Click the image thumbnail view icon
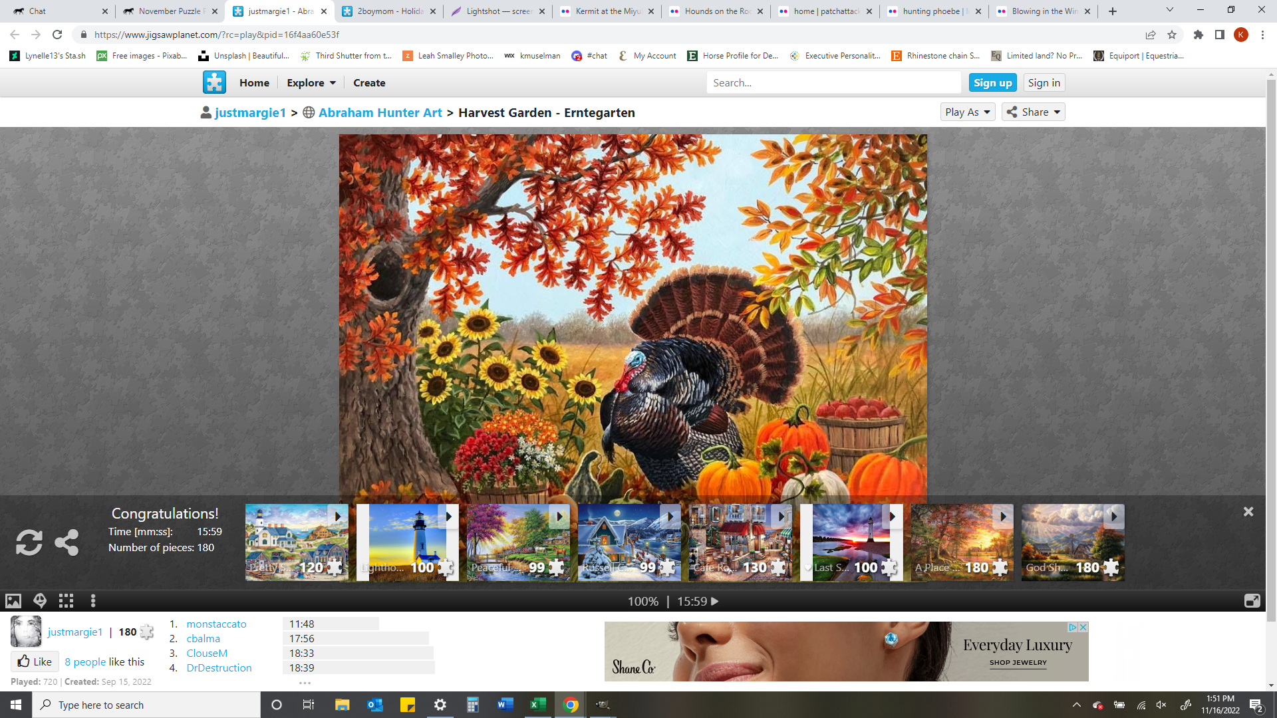Viewport: 1277px width, 718px height. click(x=12, y=600)
